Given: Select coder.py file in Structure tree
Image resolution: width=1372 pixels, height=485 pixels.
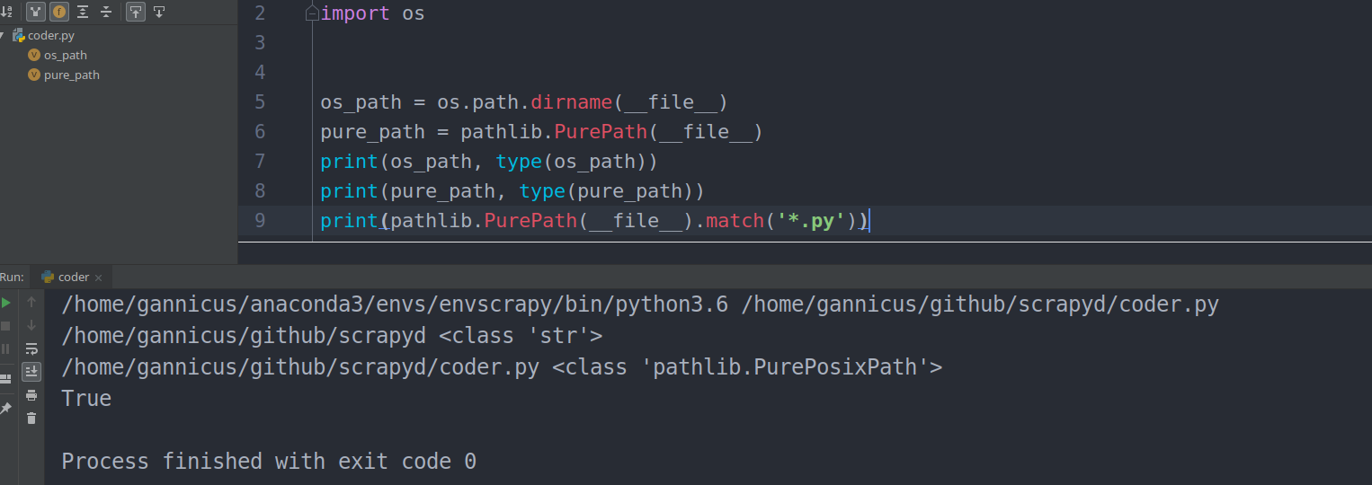Looking at the screenshot, I should (51, 36).
